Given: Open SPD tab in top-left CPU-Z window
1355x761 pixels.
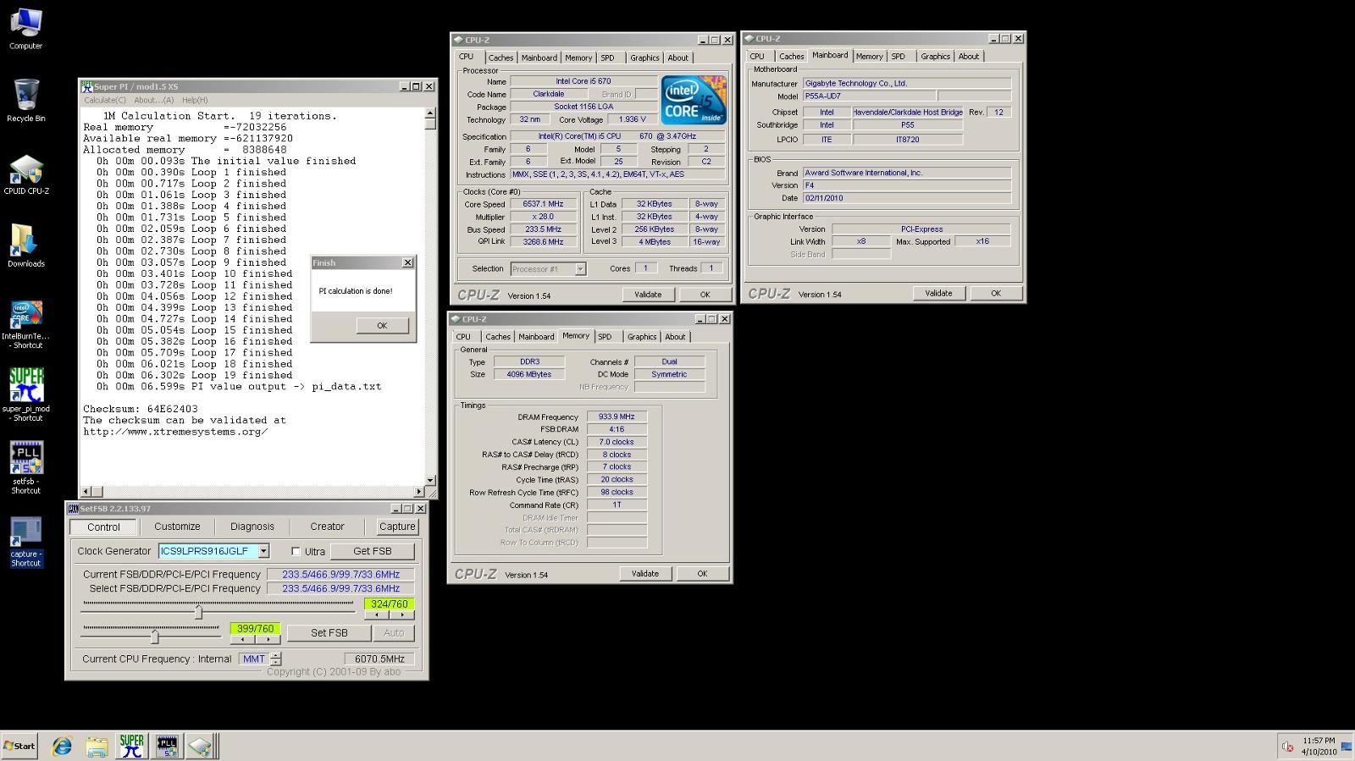Looking at the screenshot, I should point(607,58).
